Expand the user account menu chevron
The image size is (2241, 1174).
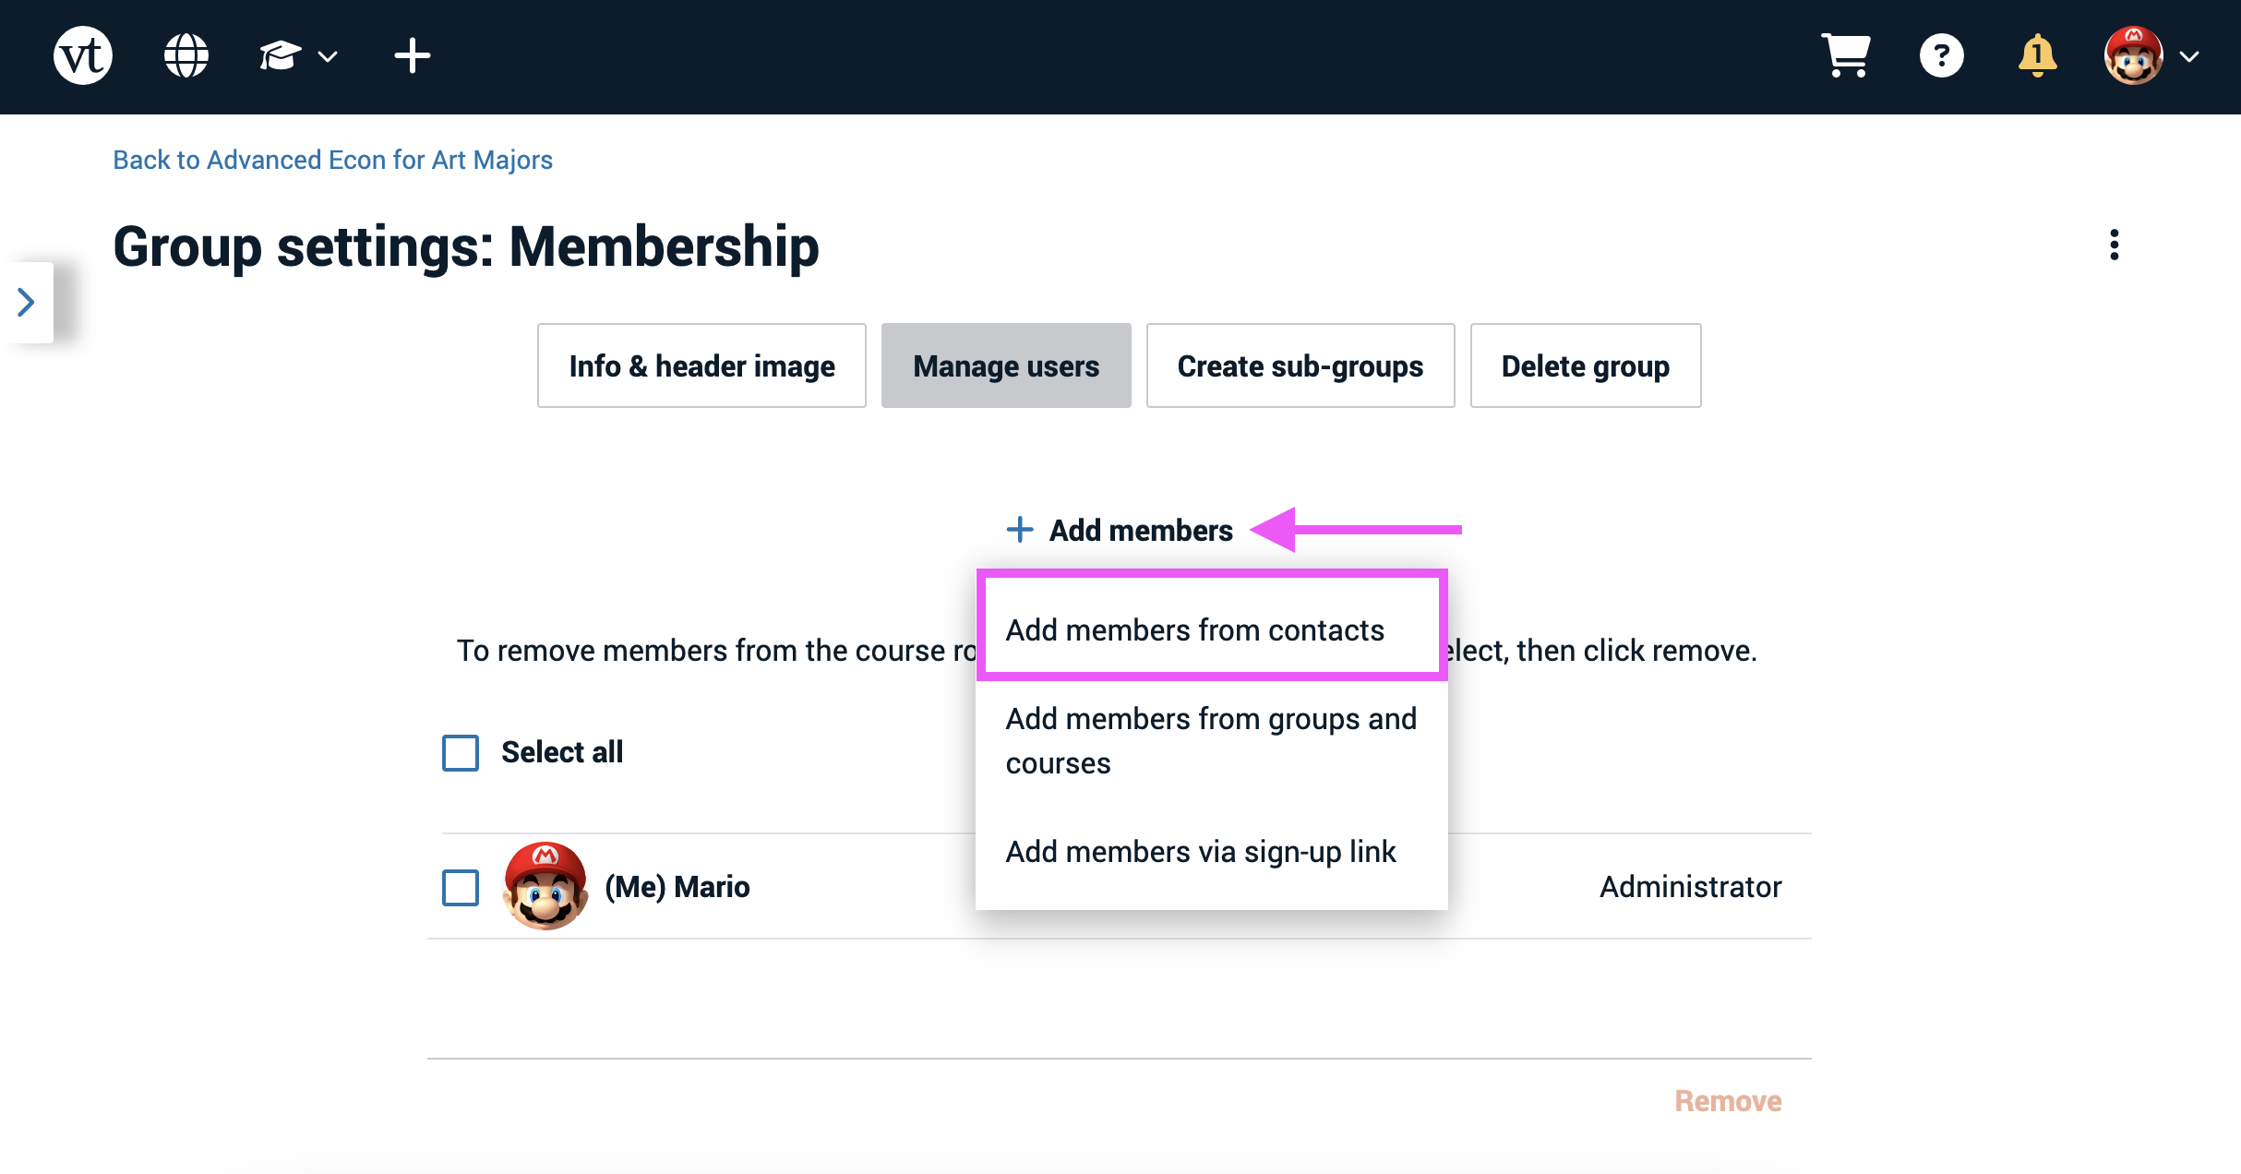2190,57
